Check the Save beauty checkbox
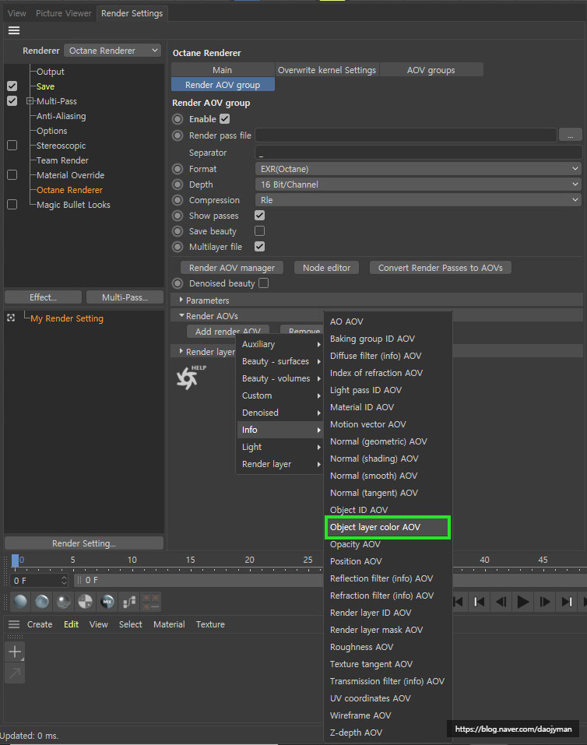The image size is (587, 745). tap(259, 231)
